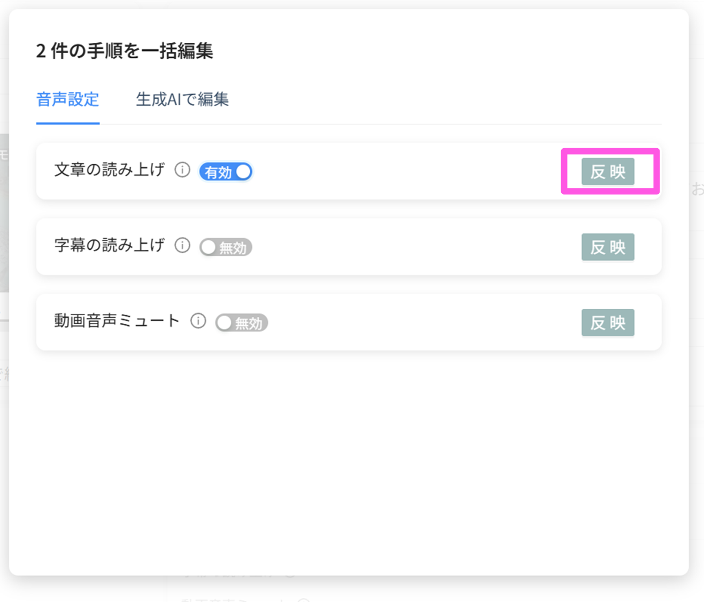The width and height of the screenshot is (704, 602).
Task: Click the partly hidden お text at right edge
Action: pyautogui.click(x=698, y=189)
